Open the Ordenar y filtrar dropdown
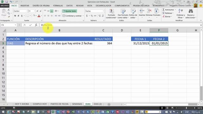This screenshot has width=203, height=114. click(x=180, y=14)
